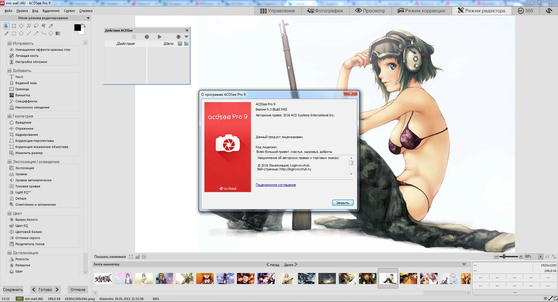Swap foreground and background colors
This screenshot has width=558, height=302.
(83, 26)
